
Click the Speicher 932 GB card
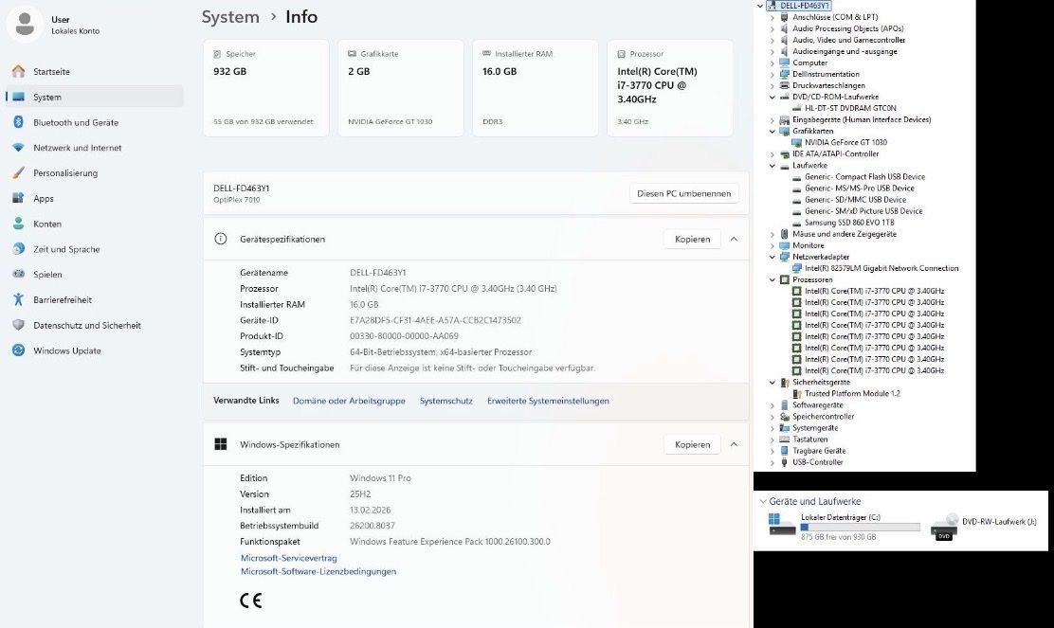pos(266,88)
